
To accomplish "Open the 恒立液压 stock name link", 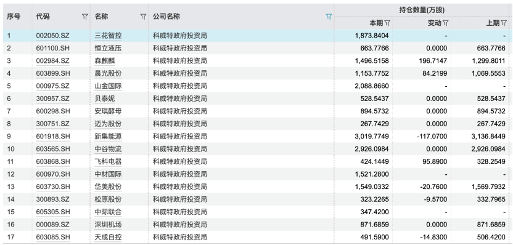I will [108, 49].
